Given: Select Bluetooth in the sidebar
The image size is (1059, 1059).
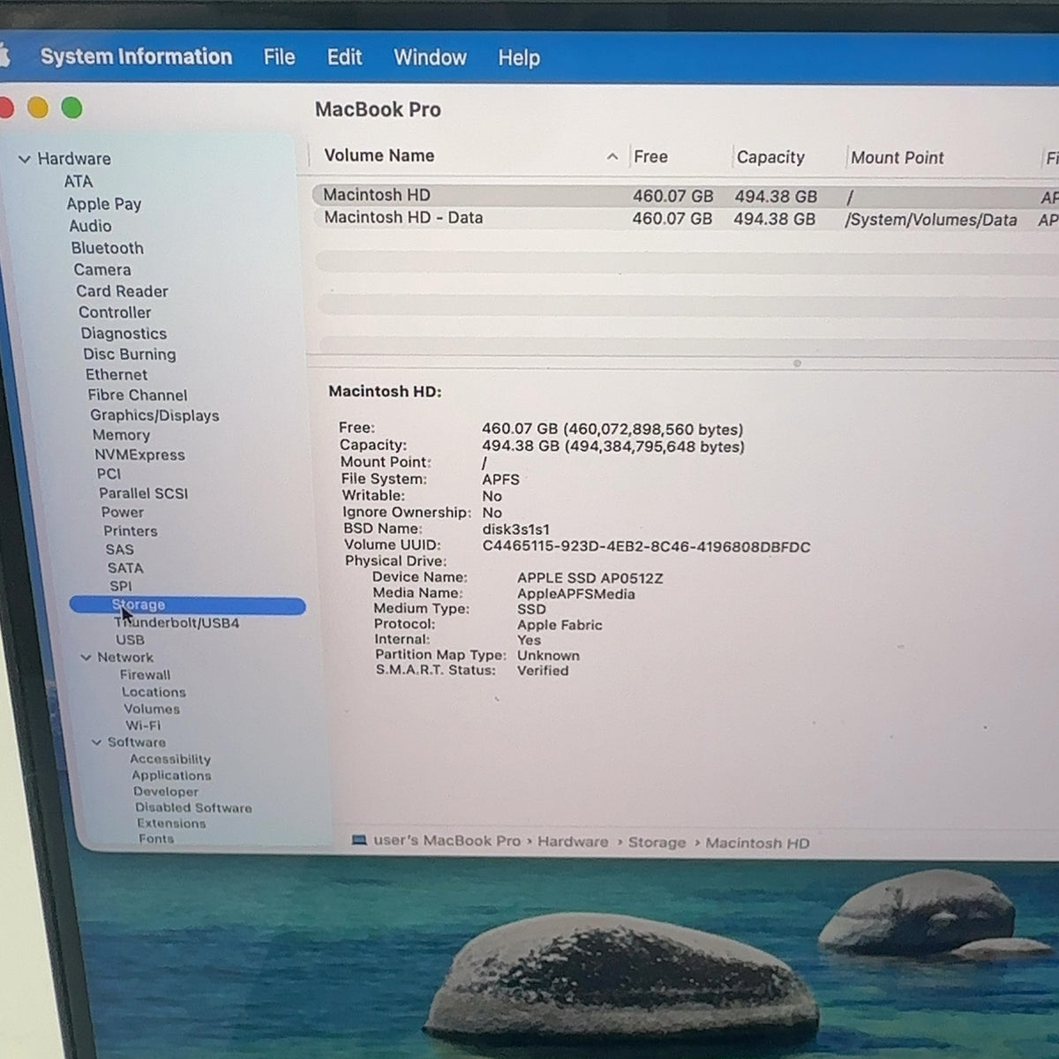Looking at the screenshot, I should point(107,248).
